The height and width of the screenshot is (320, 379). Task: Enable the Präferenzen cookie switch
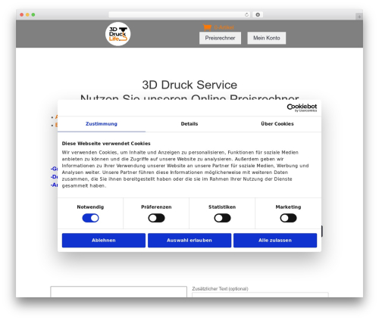156,218
